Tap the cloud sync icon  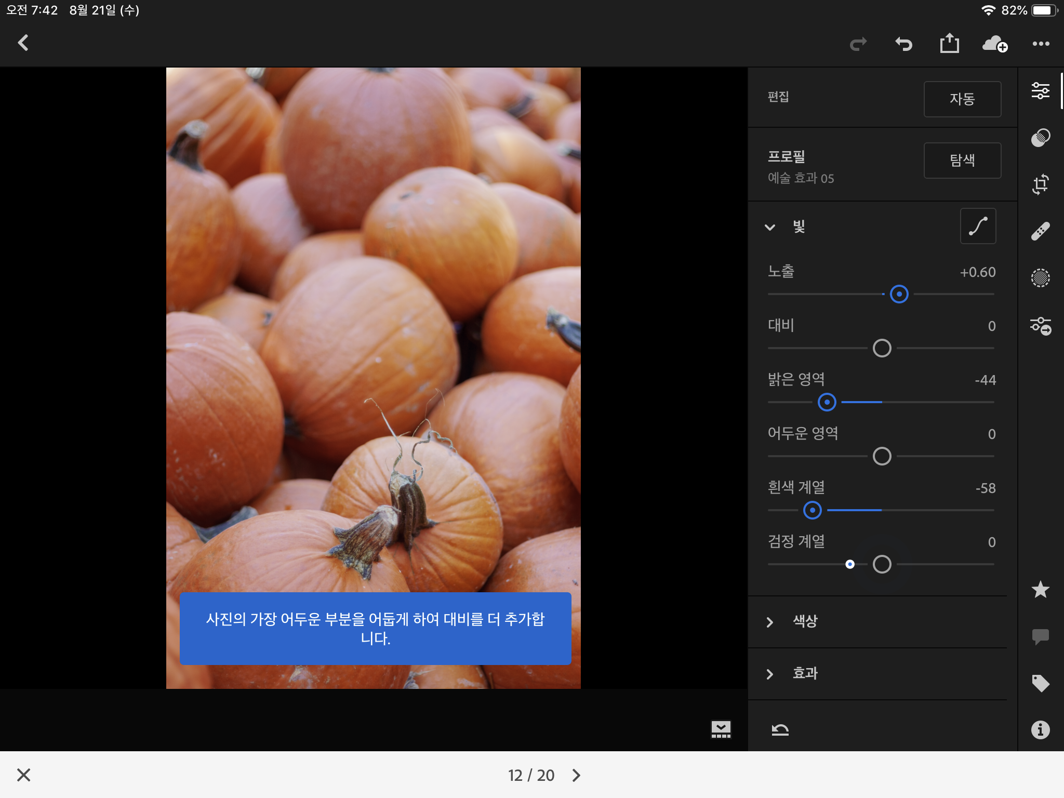pyautogui.click(x=995, y=44)
